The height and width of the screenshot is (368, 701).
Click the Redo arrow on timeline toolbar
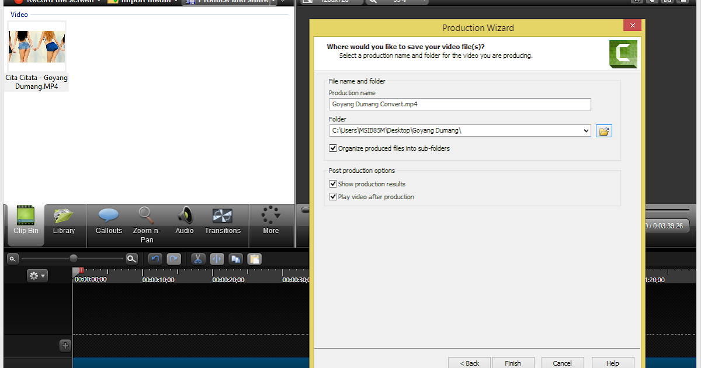click(x=173, y=258)
